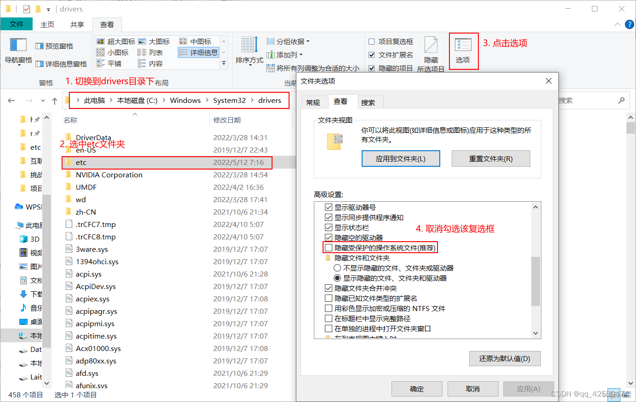Switch to Share (共享) ribbon tab
Image resolution: width=636 pixels, height=402 pixels.
coord(77,24)
